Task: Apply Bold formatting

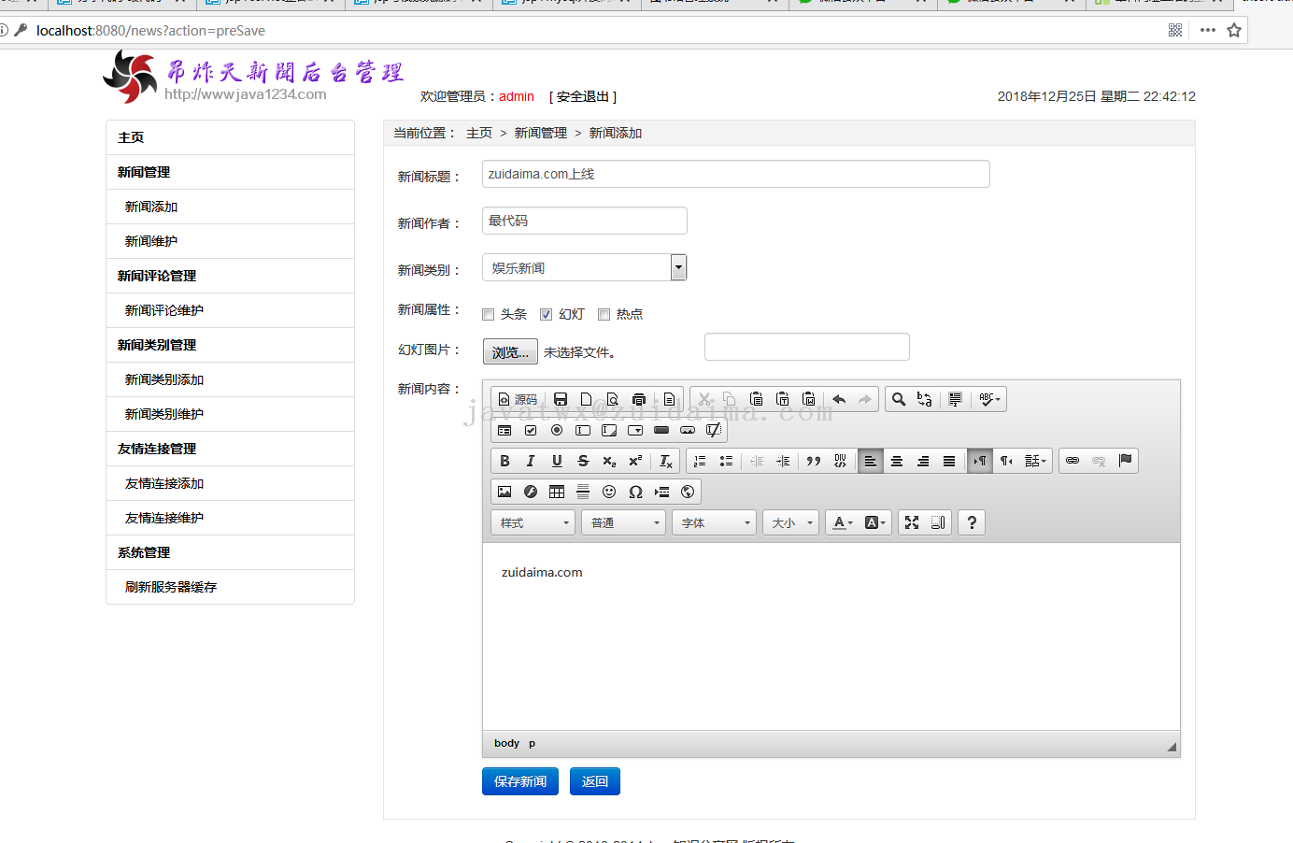Action: pyautogui.click(x=504, y=461)
